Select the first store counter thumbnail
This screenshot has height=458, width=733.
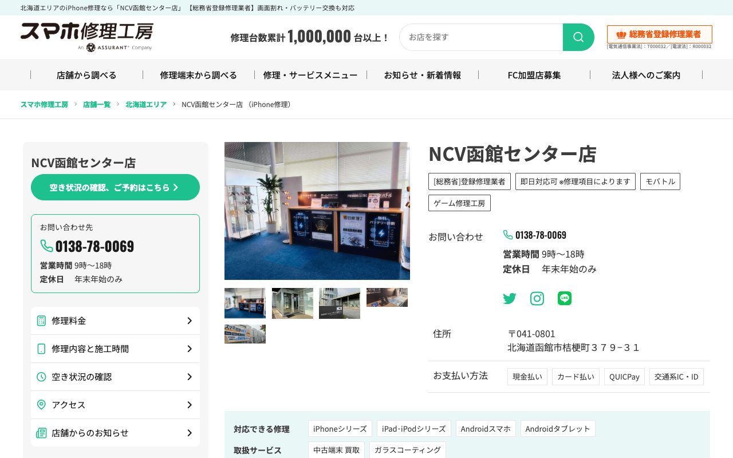coord(245,303)
